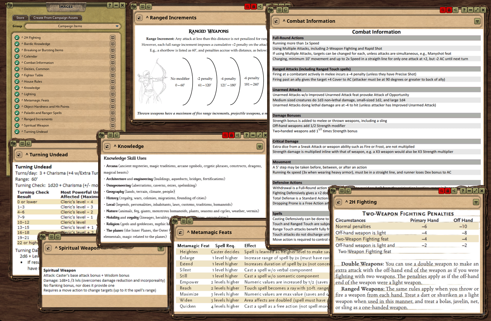Click Create From Campaign Assets button
491x321 pixels.
55,18
